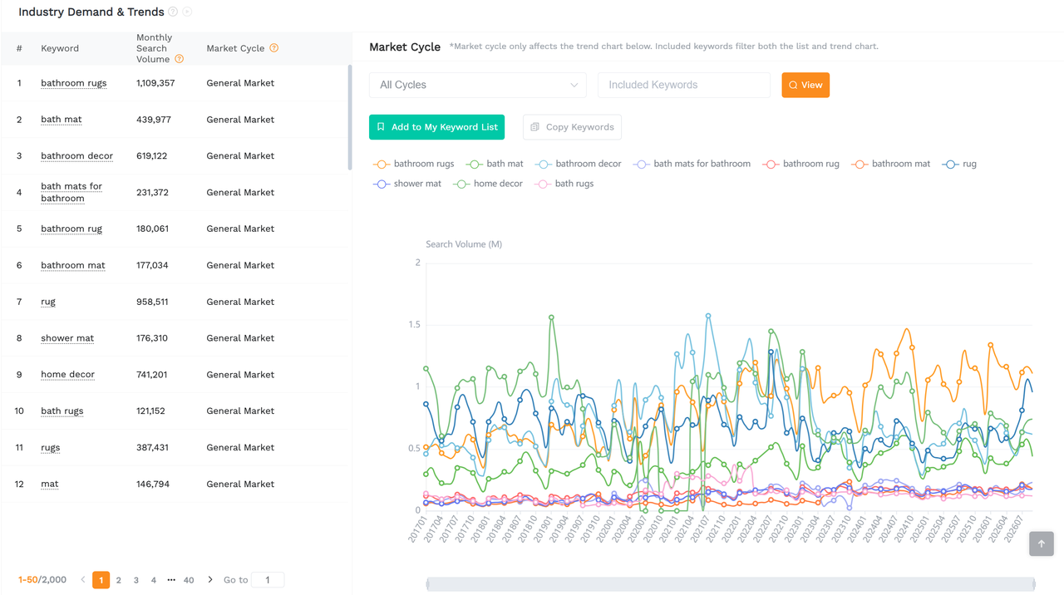The height and width of the screenshot is (595, 1064).
Task: Click the Go to page number field
Action: (268, 580)
